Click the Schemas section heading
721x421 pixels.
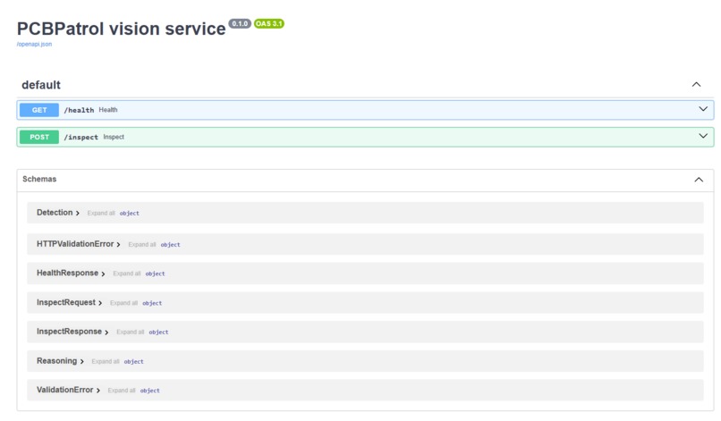39,180
